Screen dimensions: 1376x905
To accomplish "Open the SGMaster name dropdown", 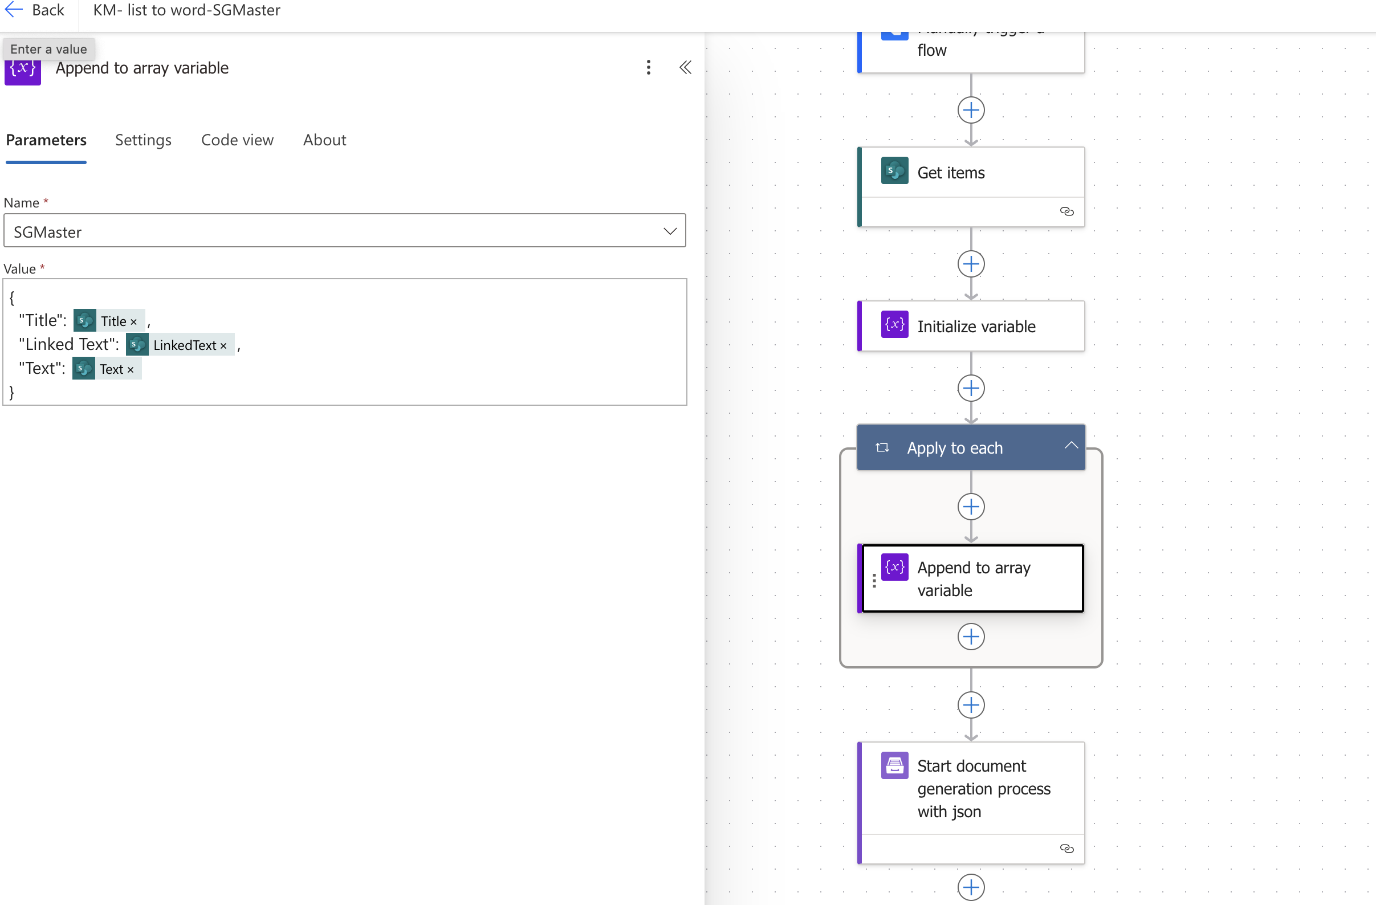I will [670, 231].
